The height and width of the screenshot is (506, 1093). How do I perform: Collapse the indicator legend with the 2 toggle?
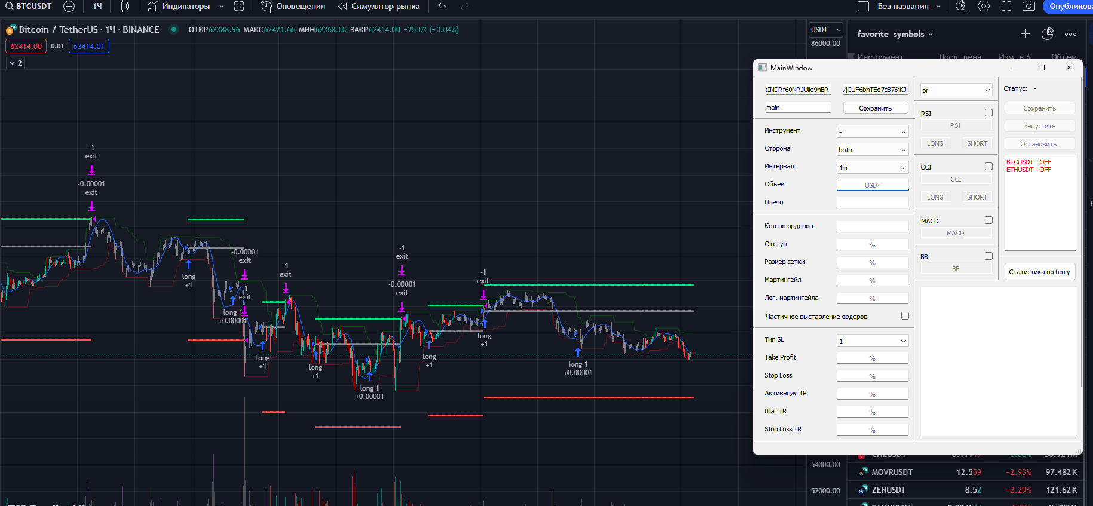pyautogui.click(x=16, y=63)
